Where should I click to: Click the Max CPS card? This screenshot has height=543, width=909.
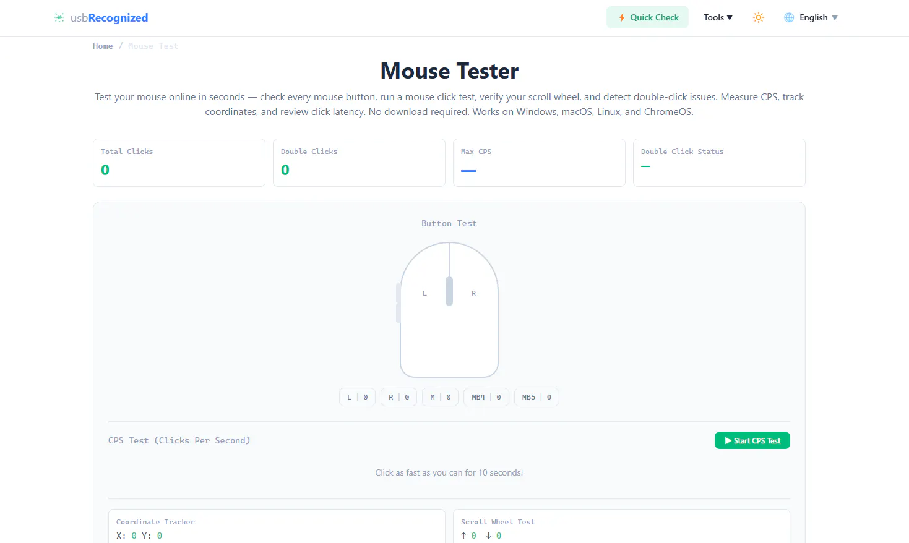(539, 163)
